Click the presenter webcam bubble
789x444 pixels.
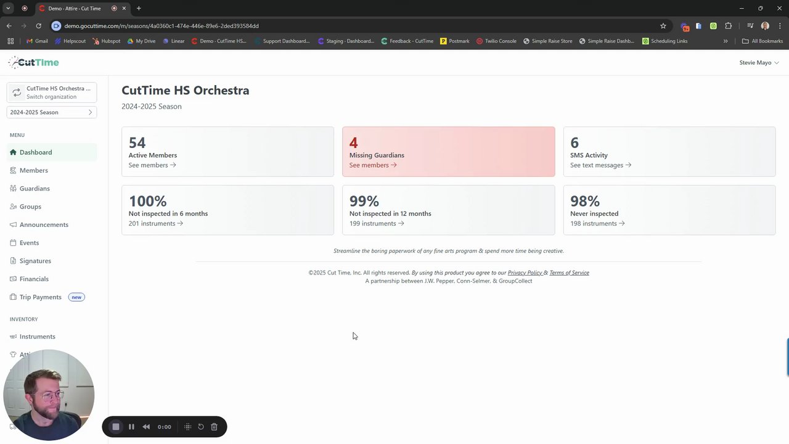pos(49,395)
